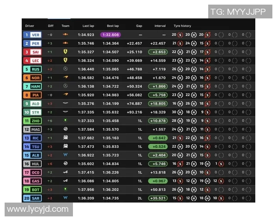Image resolution: width=277 pixels, height=221 pixels.
Task: Select driver badge 3 SAI
Action: [32, 52]
